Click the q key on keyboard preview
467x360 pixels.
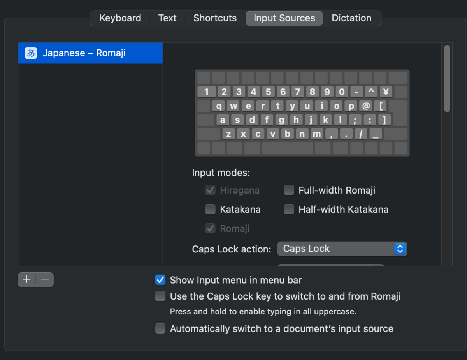219,106
